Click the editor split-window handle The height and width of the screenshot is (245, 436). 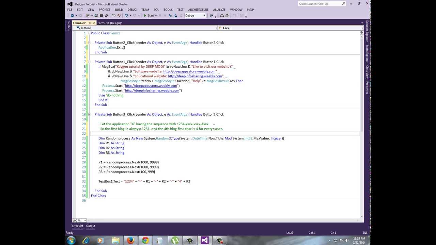(x=362, y=33)
